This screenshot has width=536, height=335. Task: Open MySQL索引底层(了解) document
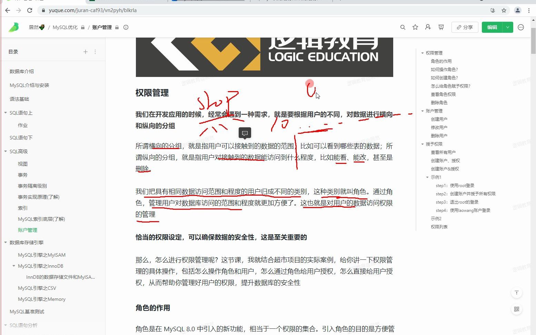[41, 219]
